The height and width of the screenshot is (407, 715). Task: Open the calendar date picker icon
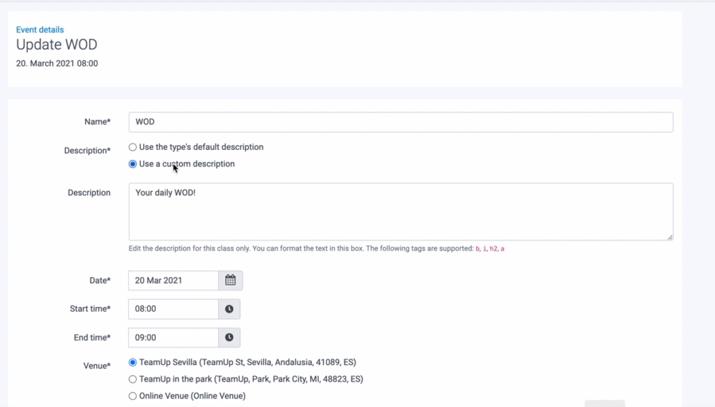(x=230, y=281)
